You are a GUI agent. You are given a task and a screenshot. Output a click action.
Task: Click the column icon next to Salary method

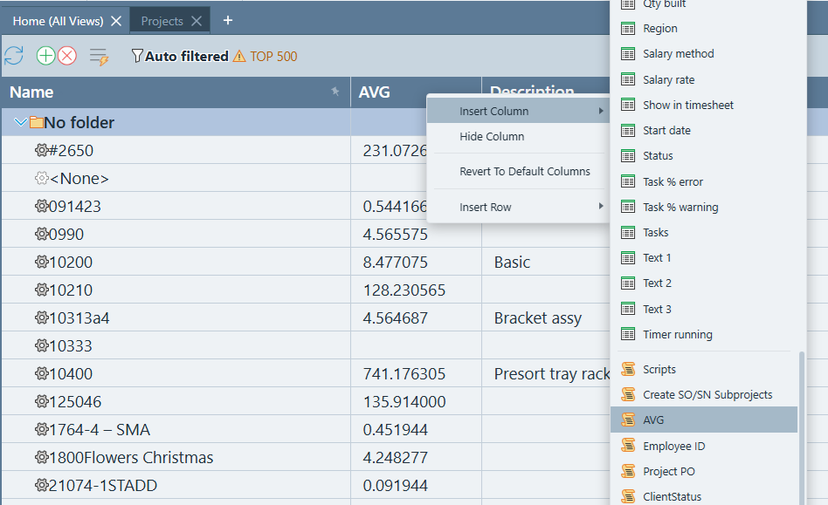pos(628,54)
